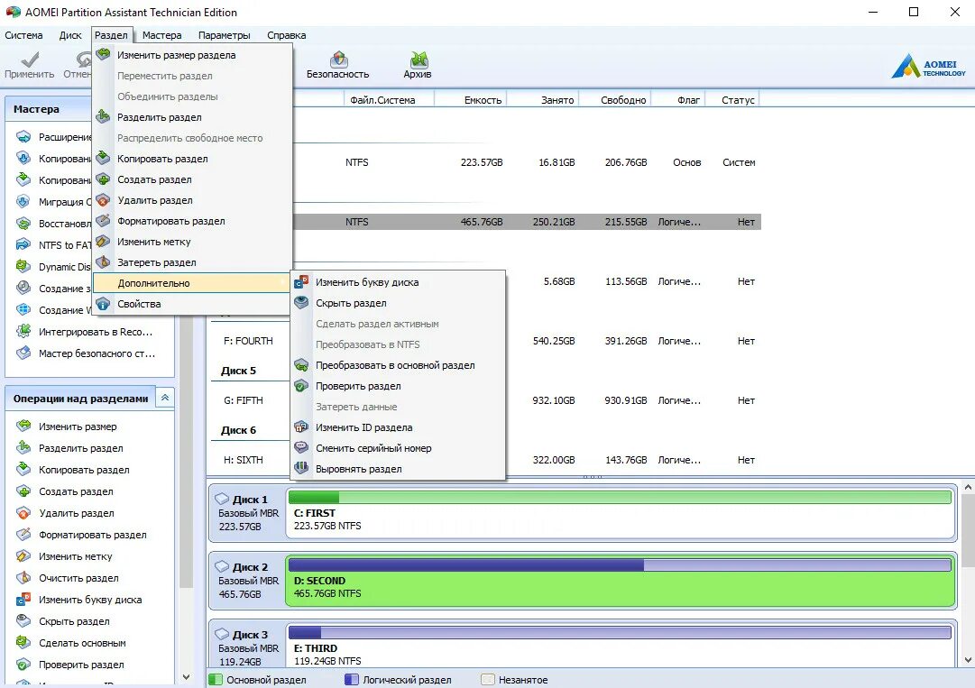Viewport: 975px width, 688px height.
Task: Click Скрыть раздел in the sidebar
Action: click(x=74, y=621)
